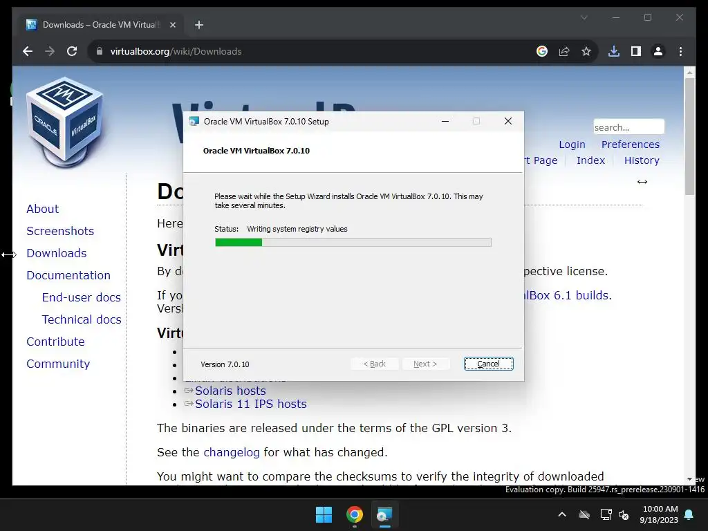Open notifications bell icon
The height and width of the screenshot is (531, 708).
click(689, 514)
